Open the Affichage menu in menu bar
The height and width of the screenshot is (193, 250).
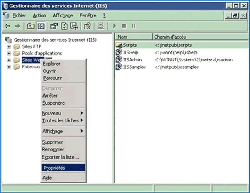63,16
